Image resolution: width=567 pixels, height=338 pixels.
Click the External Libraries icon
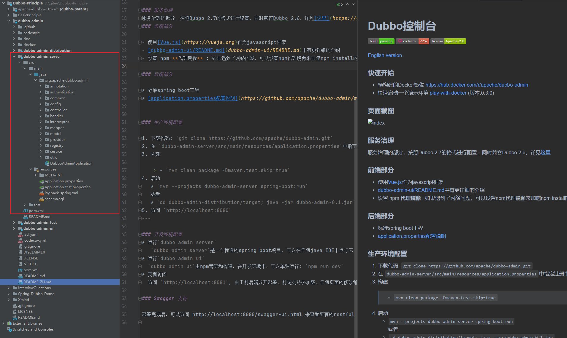tap(9, 323)
